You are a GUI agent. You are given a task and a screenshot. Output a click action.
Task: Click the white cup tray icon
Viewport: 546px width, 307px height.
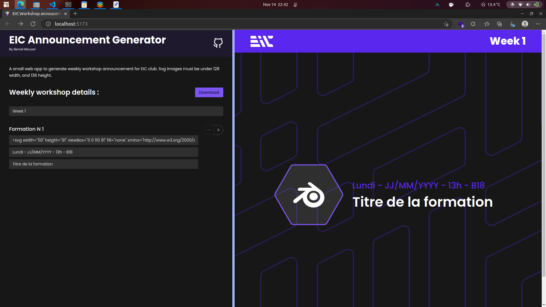(x=451, y=5)
